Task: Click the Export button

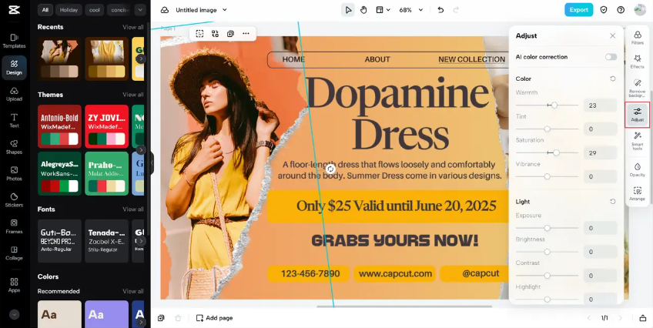Action: [579, 10]
